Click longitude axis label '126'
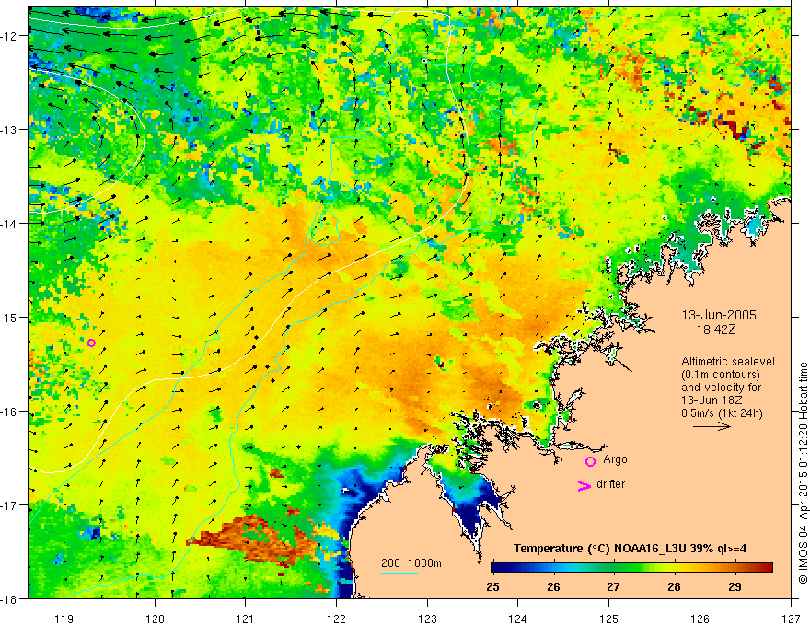The height and width of the screenshot is (626, 810). 700,619
